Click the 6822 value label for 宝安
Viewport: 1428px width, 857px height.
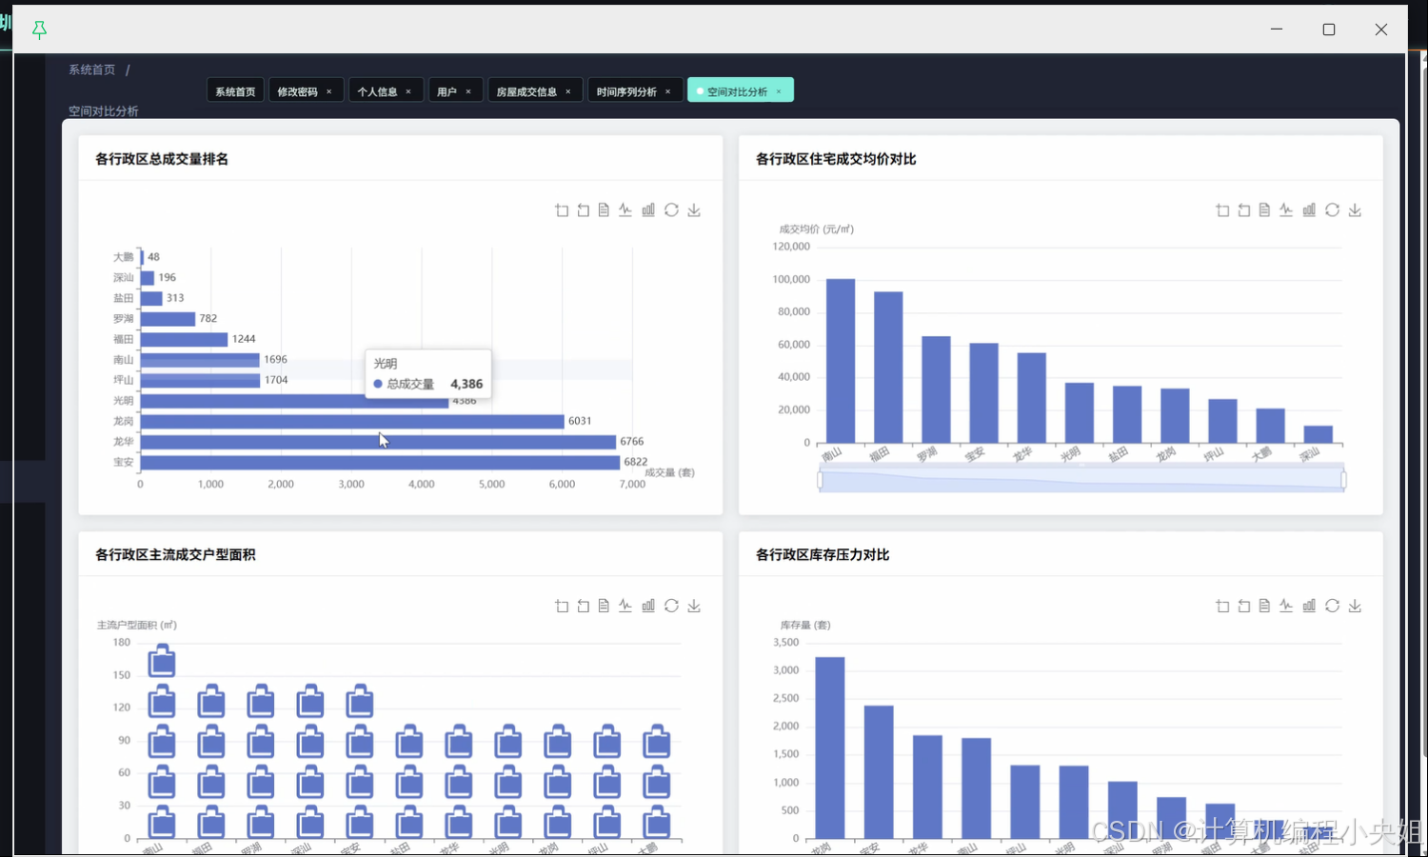[636, 462]
